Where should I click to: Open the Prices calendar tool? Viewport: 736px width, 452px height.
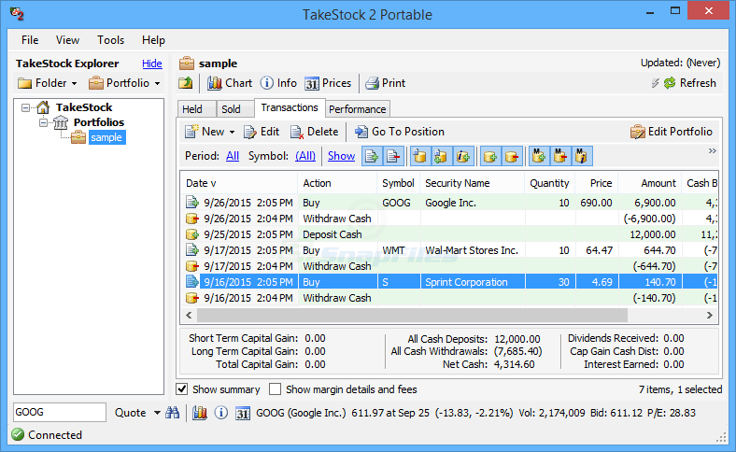click(x=328, y=83)
